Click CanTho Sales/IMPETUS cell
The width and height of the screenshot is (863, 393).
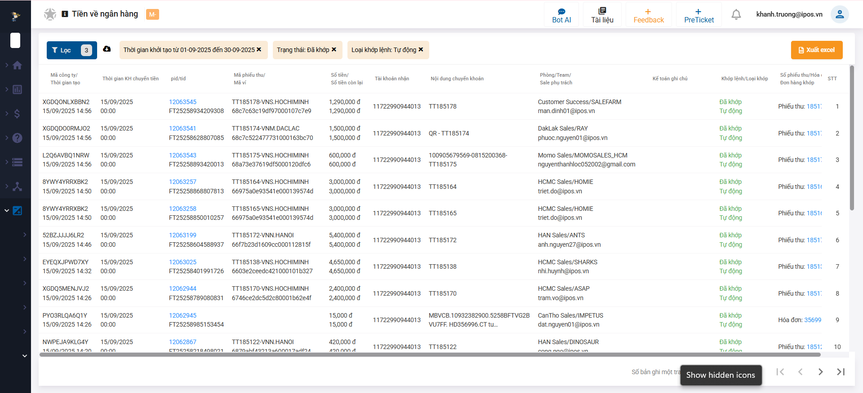570,315
